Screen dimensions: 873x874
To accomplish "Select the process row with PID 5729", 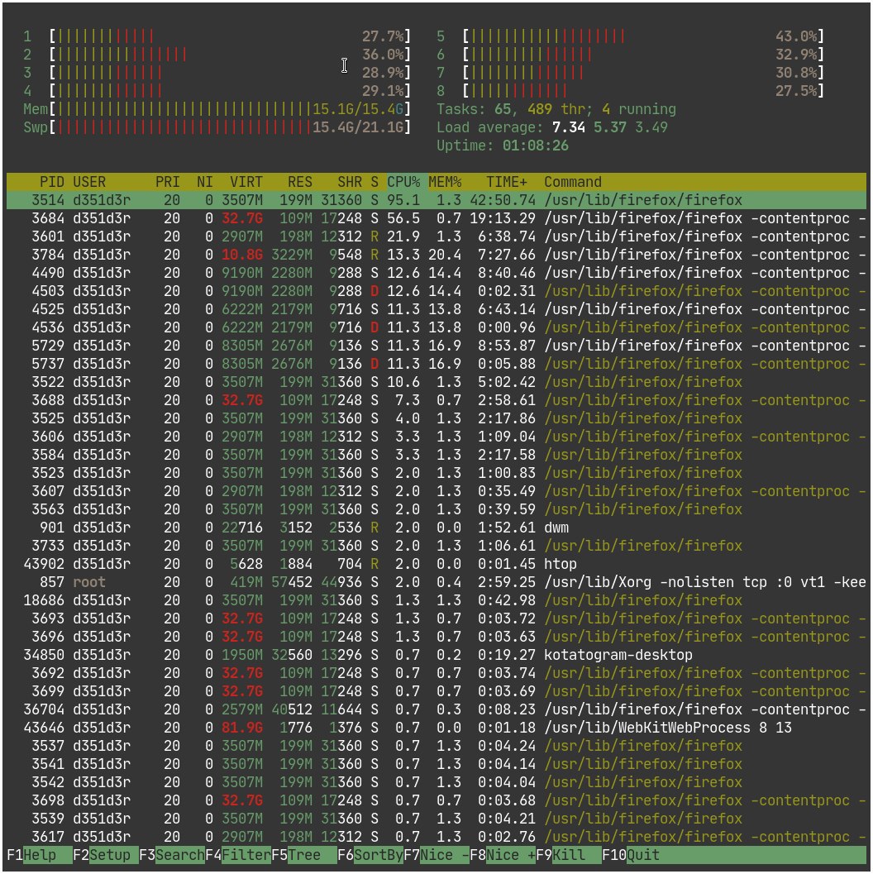I will [436, 346].
